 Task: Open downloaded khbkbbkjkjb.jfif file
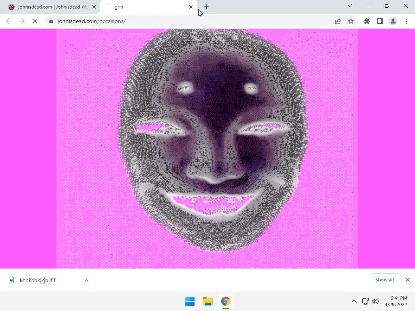pos(38,280)
